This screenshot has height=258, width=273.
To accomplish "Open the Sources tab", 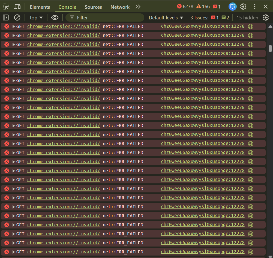I will (x=93, y=7).
